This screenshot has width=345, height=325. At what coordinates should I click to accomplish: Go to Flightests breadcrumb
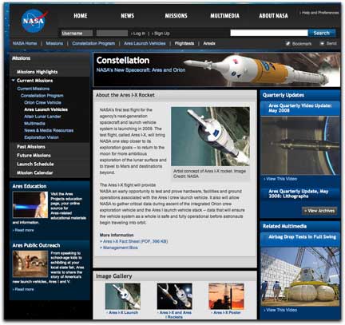click(x=184, y=43)
